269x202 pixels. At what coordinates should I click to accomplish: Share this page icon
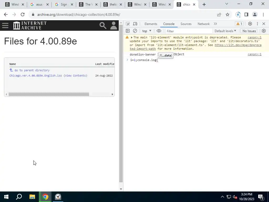(219, 15)
